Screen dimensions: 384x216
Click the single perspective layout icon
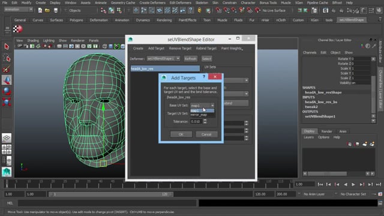click(x=7, y=138)
